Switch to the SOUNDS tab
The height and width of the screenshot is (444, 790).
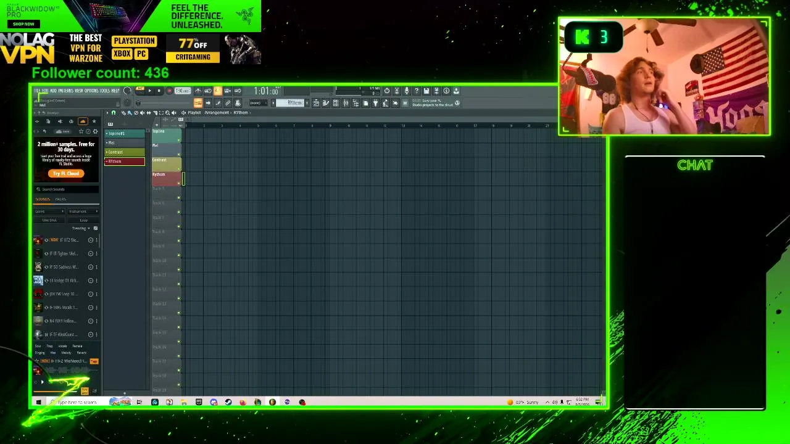[x=43, y=199]
